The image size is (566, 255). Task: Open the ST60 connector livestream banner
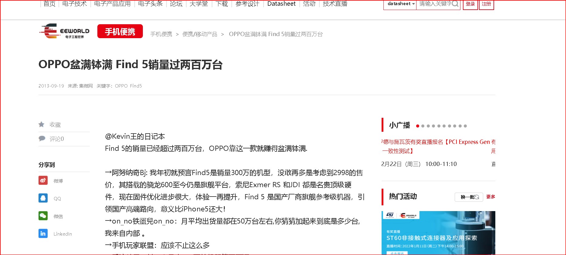[x=438, y=233]
